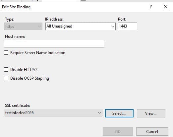Dismiss the dialog with Cancel
Viewport: 173px width, 137px height.
(152, 132)
